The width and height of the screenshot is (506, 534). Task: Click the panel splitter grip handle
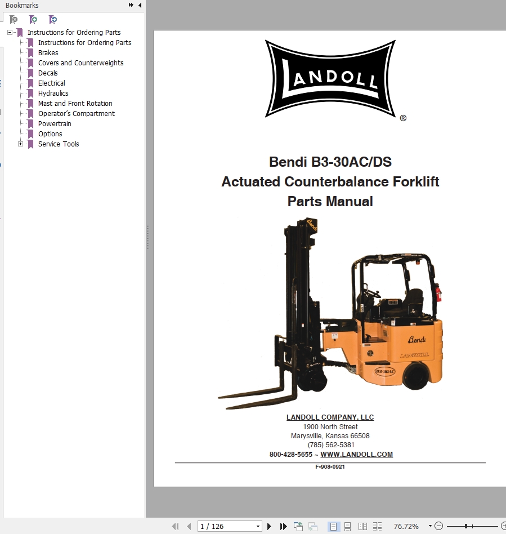(149, 237)
